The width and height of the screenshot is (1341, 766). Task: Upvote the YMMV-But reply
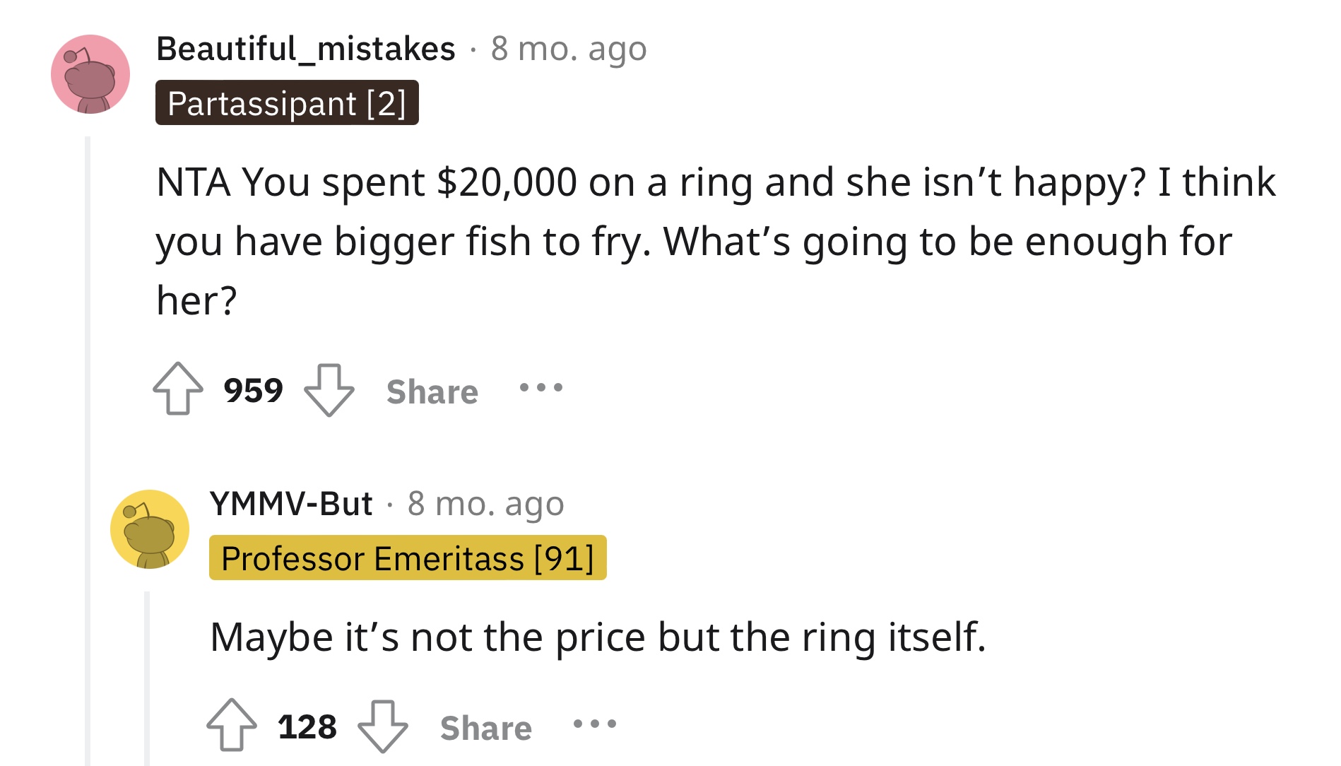coord(232,725)
